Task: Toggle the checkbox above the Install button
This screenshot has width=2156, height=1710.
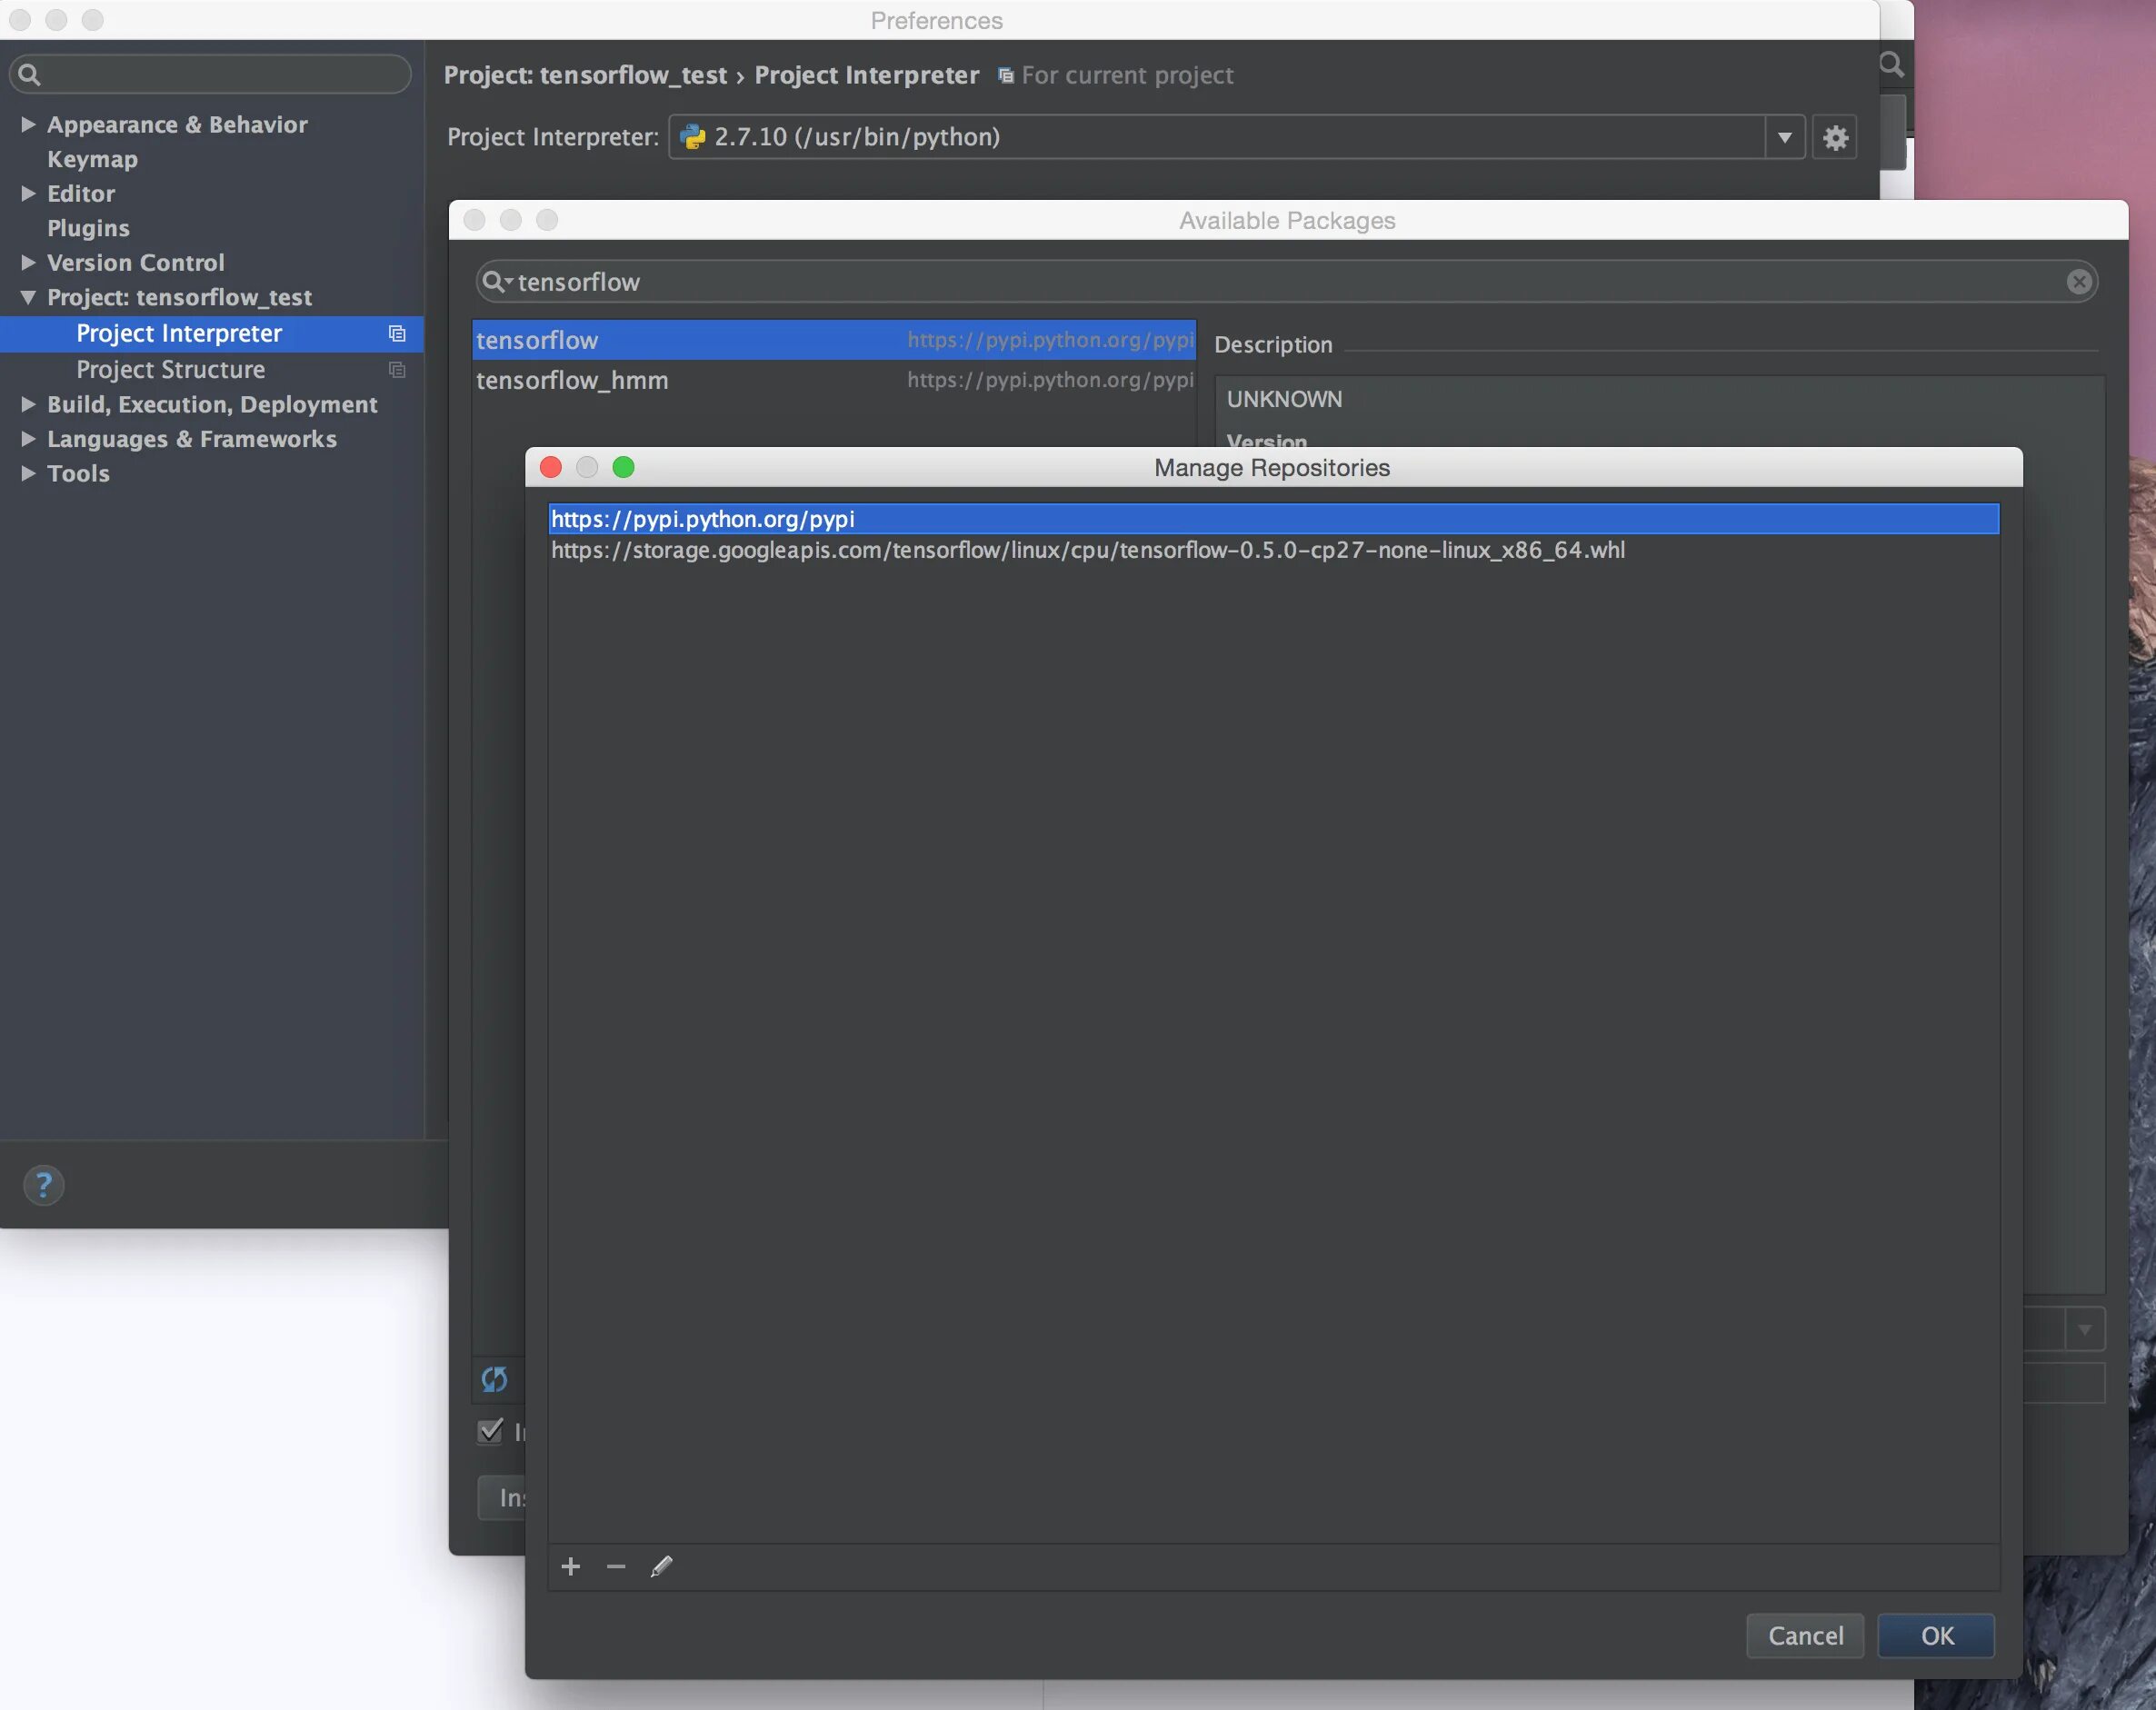Action: 490,1430
